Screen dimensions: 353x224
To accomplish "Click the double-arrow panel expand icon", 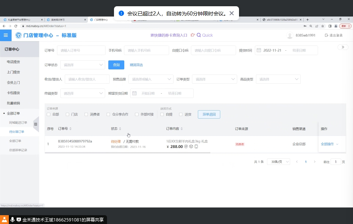I will (343, 47).
